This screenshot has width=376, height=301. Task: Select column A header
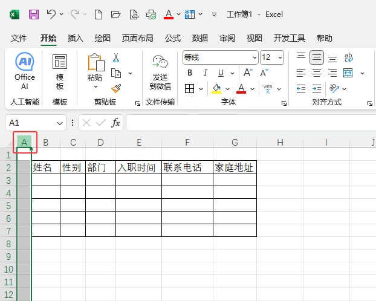pos(24,142)
